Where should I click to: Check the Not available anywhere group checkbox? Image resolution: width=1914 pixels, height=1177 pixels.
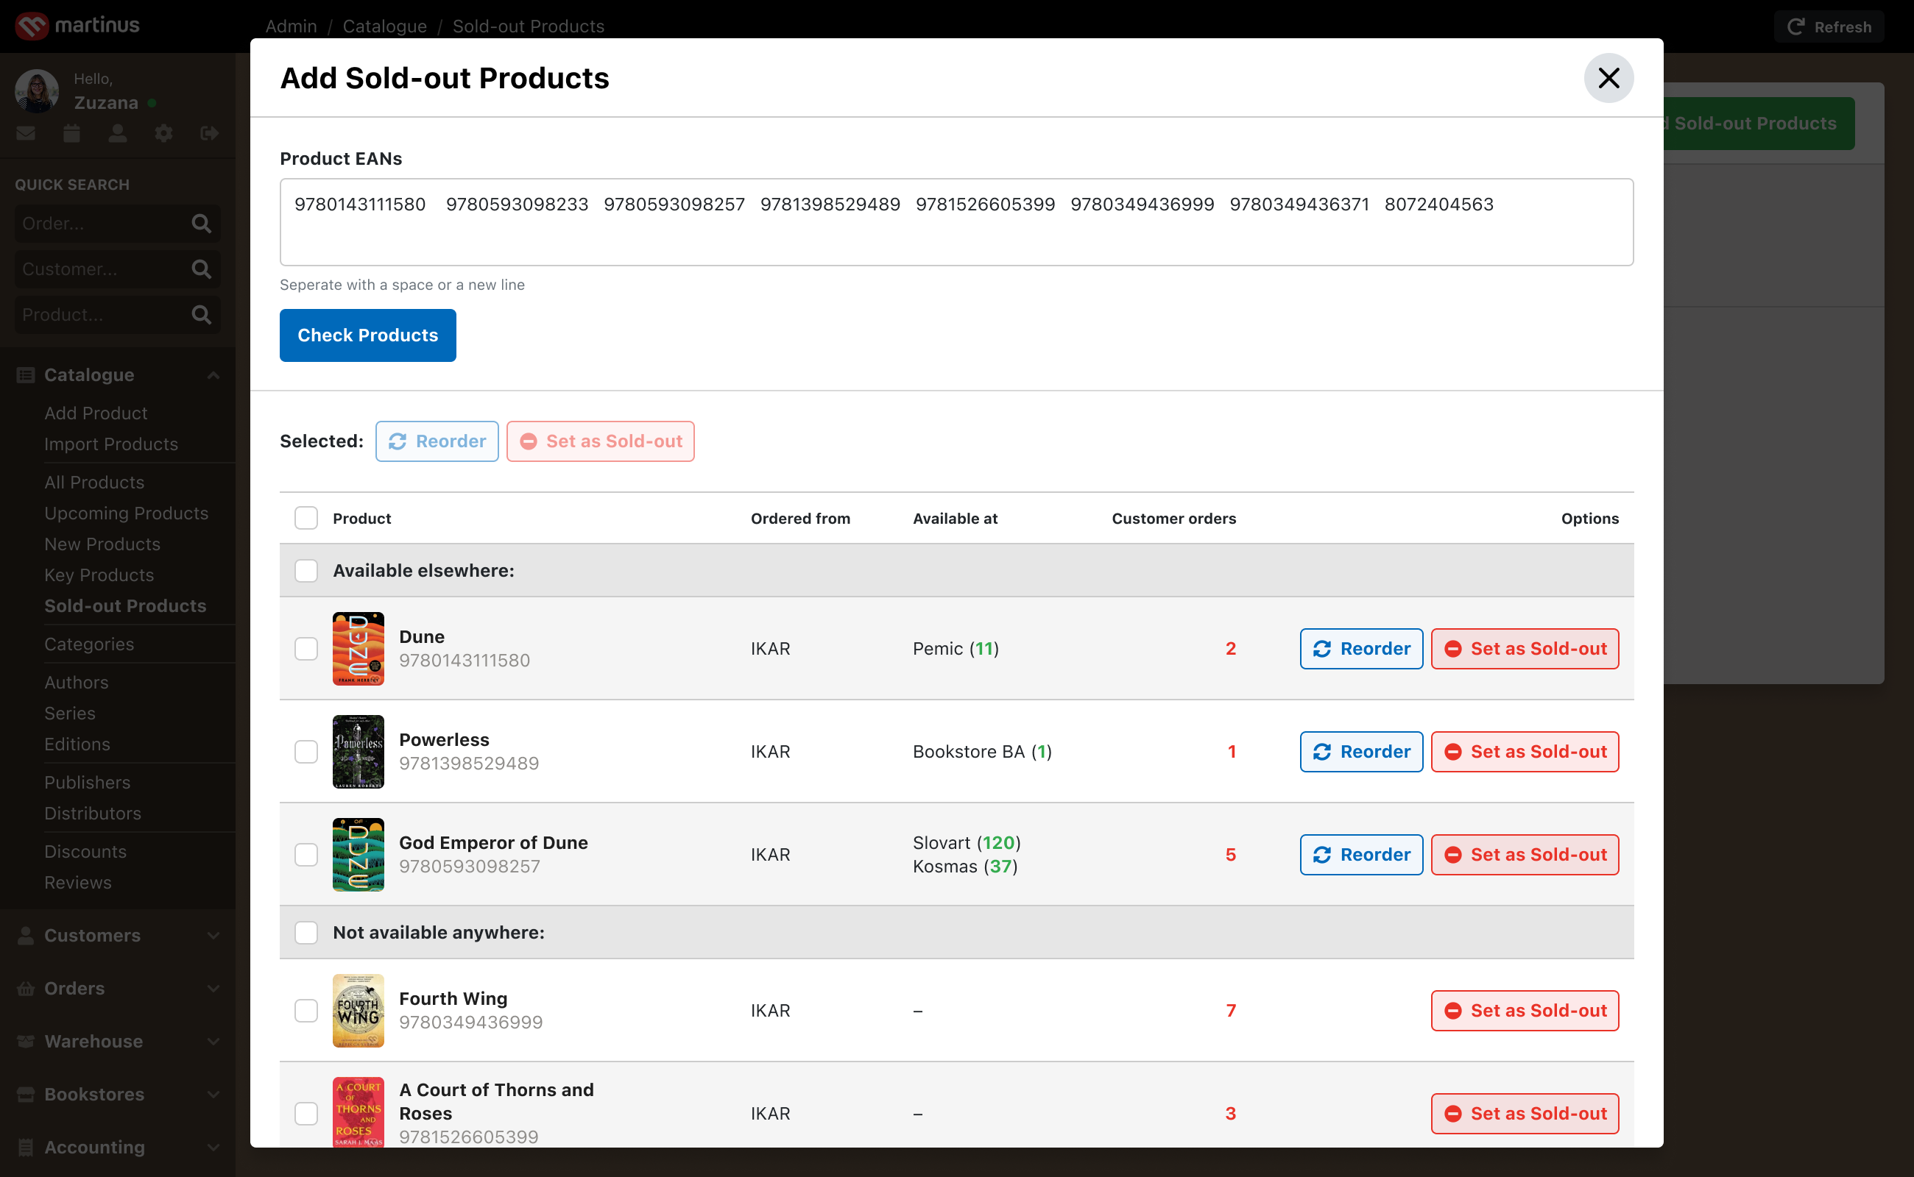(306, 933)
